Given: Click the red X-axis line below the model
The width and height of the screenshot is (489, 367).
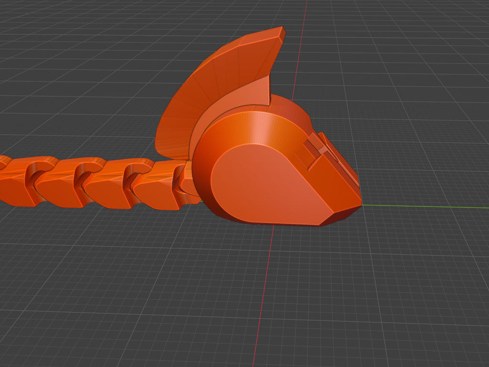Looking at the screenshot, I should tap(264, 296).
